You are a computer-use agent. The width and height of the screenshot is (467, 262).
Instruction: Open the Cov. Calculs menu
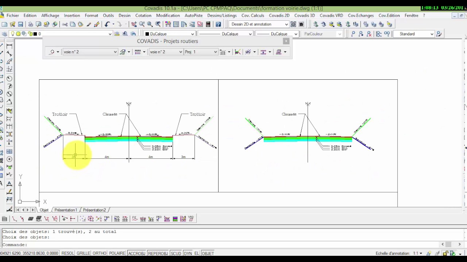tap(253, 16)
